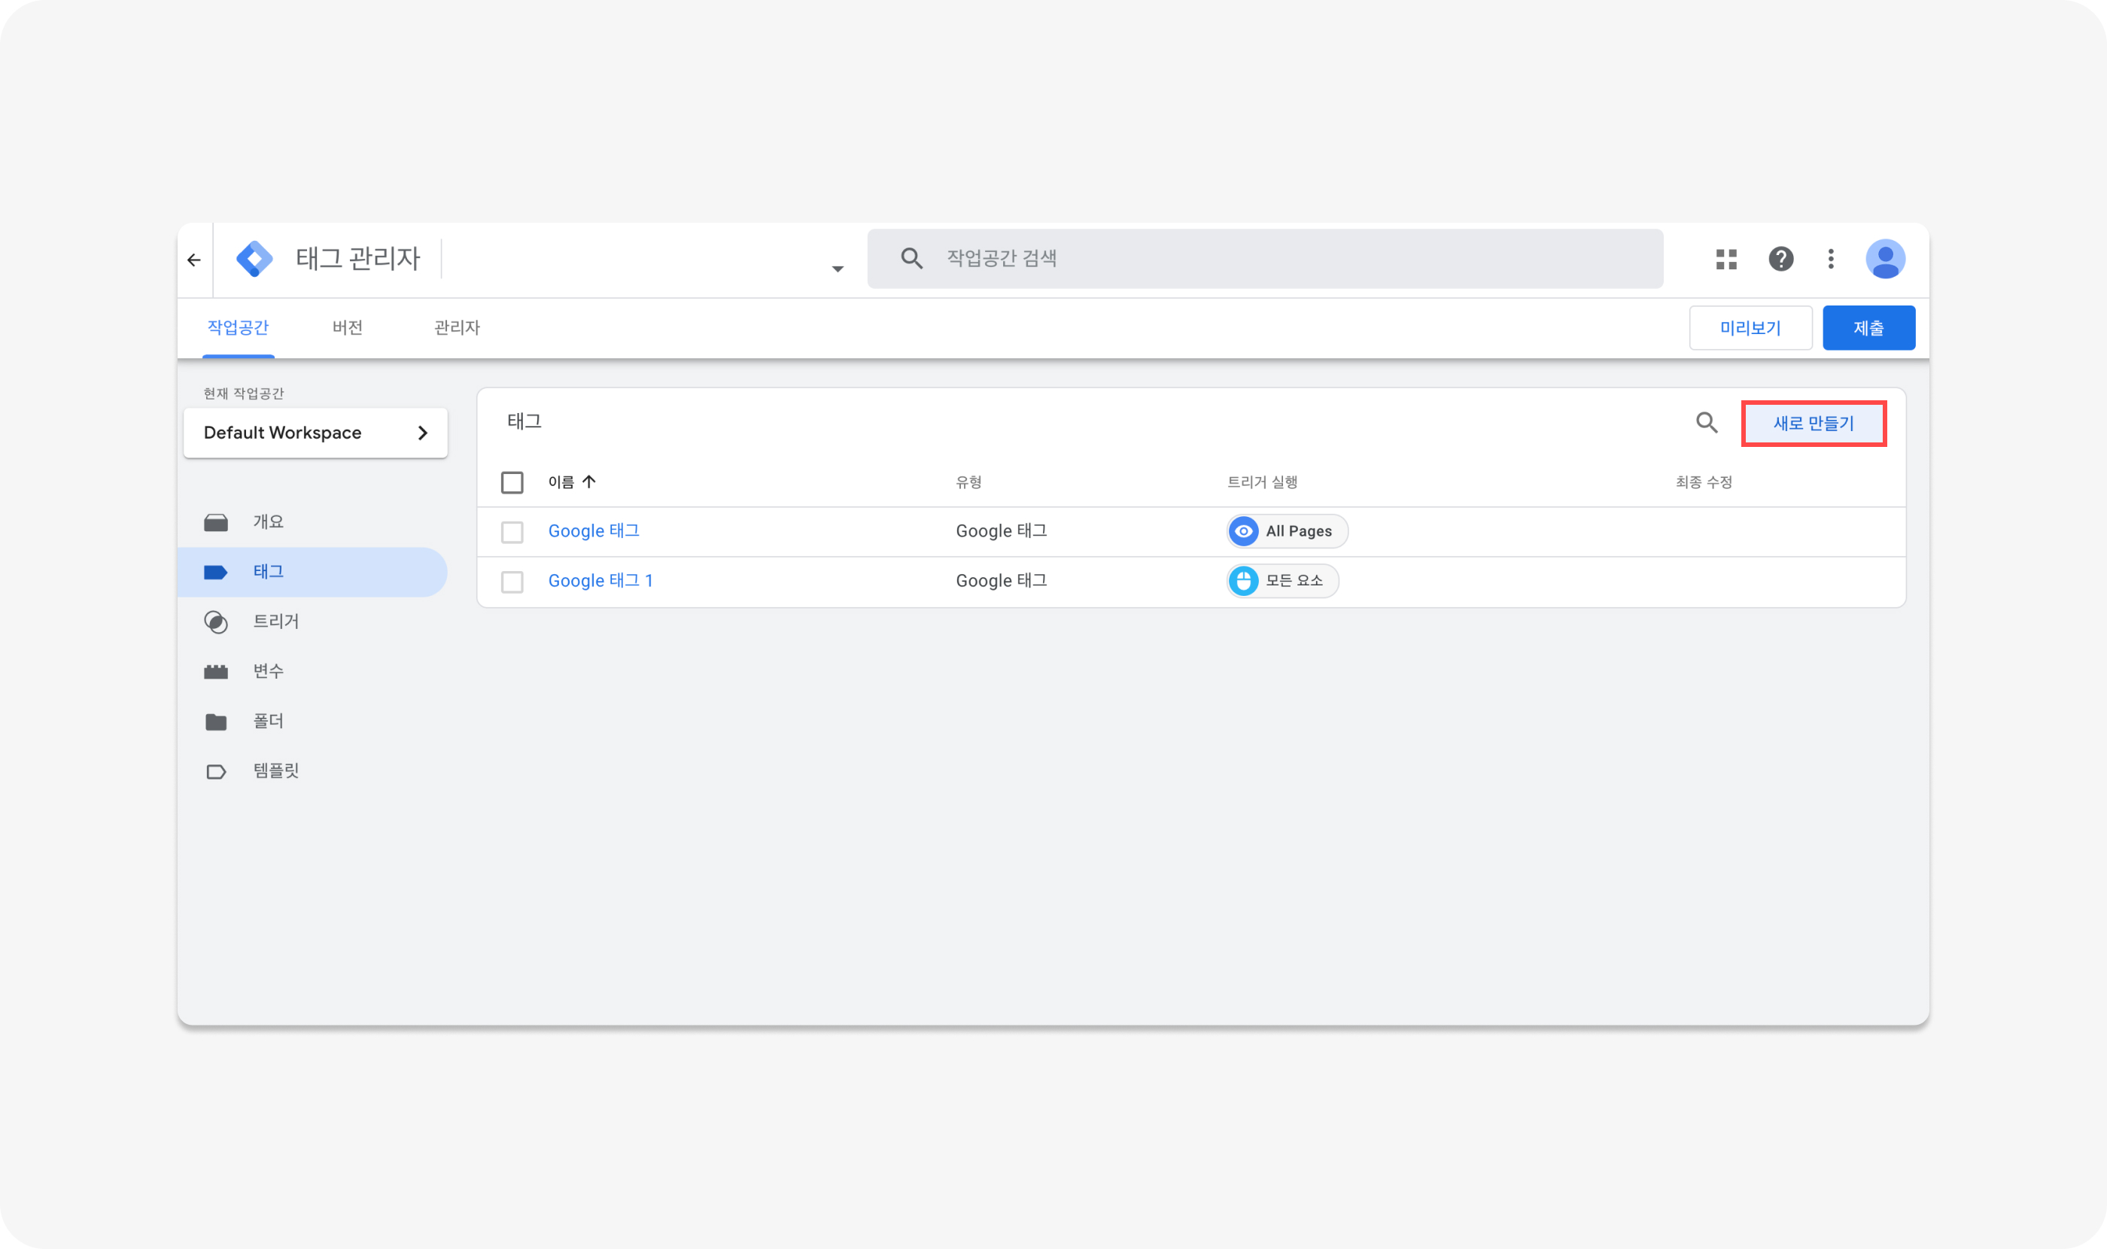Open the Google apps grid icon
Screen dimensions: 2107x1249
coord(1726,260)
